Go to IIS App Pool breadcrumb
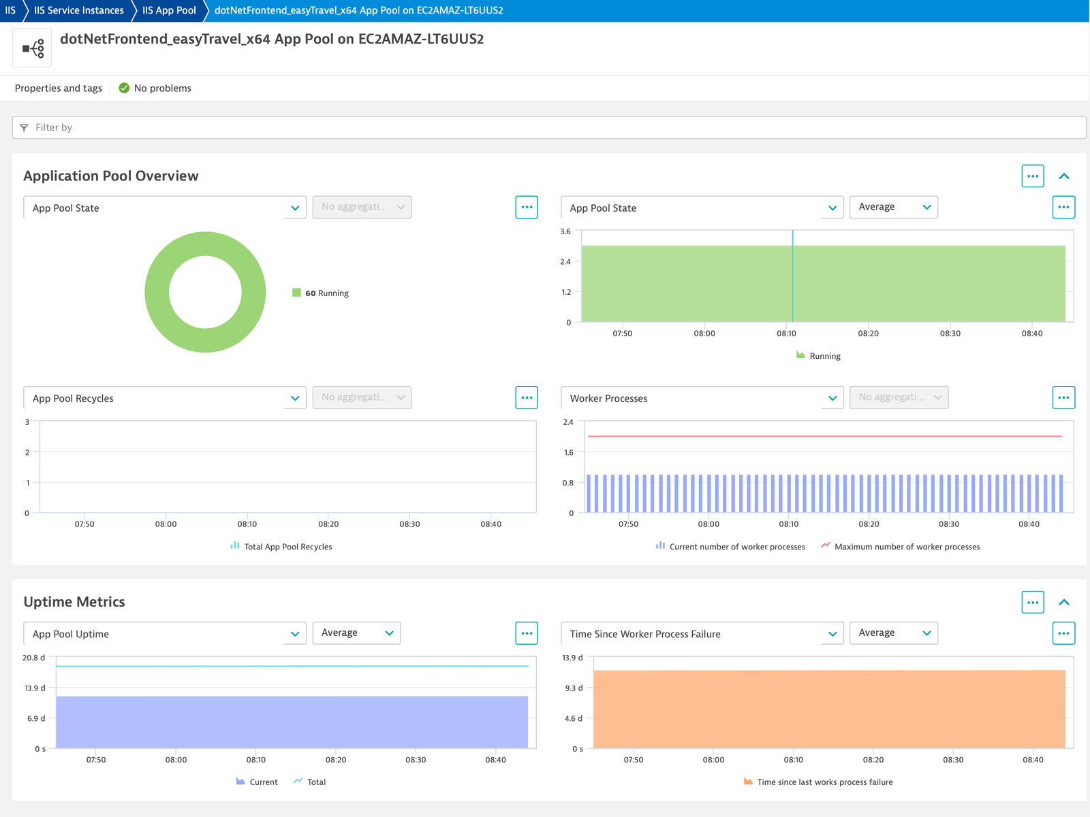This screenshot has height=817, width=1090. click(169, 10)
